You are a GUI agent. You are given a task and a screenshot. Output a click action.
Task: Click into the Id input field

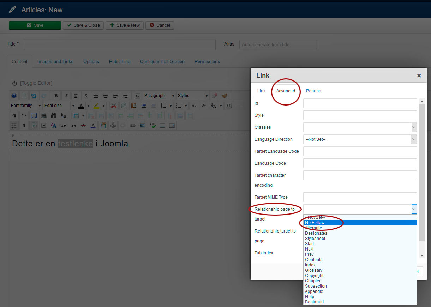point(360,103)
